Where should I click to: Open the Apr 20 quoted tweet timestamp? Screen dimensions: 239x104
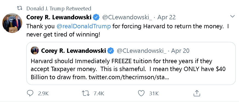pyautogui.click(x=180, y=51)
